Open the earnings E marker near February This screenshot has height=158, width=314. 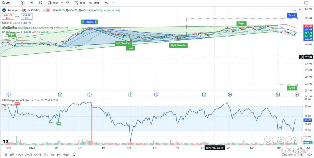60,95
